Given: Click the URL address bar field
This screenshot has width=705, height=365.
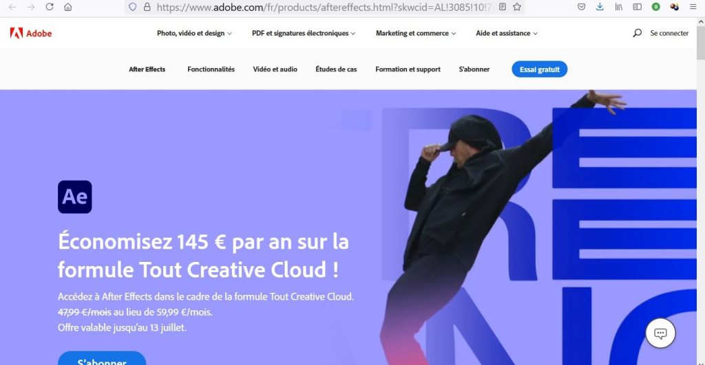Looking at the screenshot, I should click(x=326, y=7).
